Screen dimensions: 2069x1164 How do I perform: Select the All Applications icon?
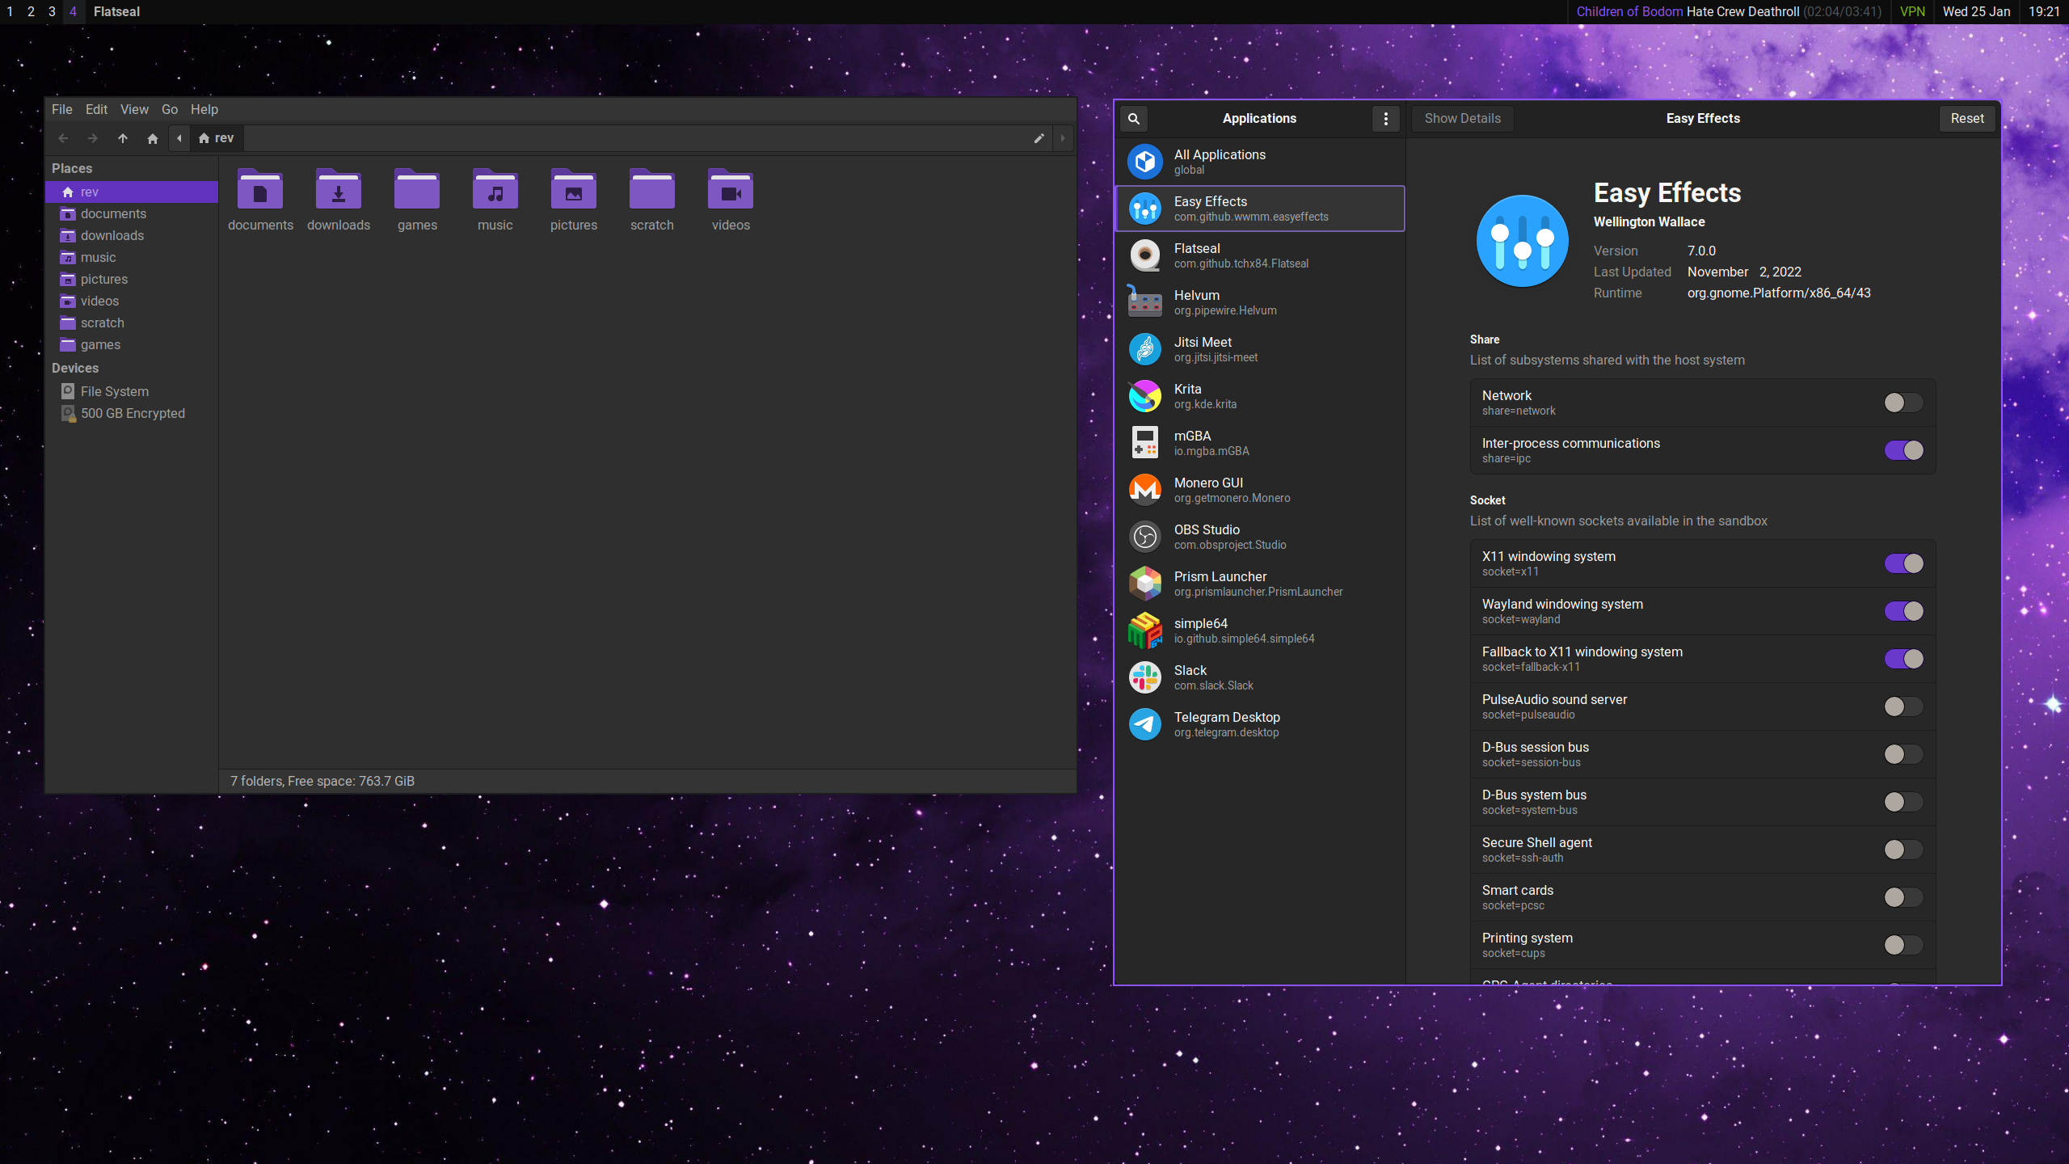(x=1145, y=162)
